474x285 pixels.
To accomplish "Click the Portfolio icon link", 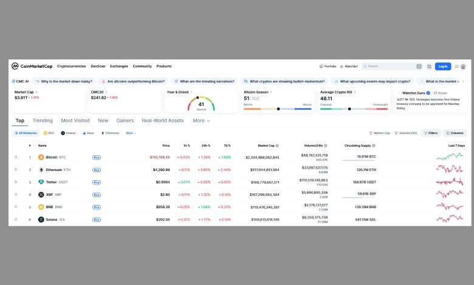I will click(328, 66).
